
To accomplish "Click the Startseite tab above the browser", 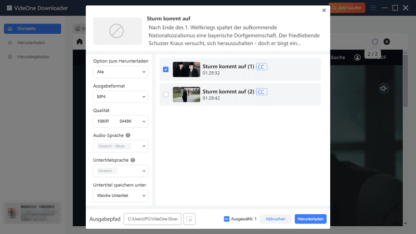I will click(x=81, y=29).
